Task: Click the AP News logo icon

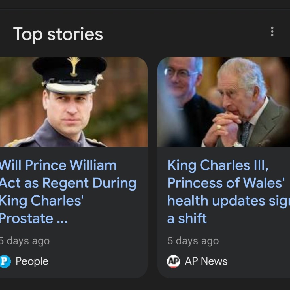Action: [x=173, y=261]
